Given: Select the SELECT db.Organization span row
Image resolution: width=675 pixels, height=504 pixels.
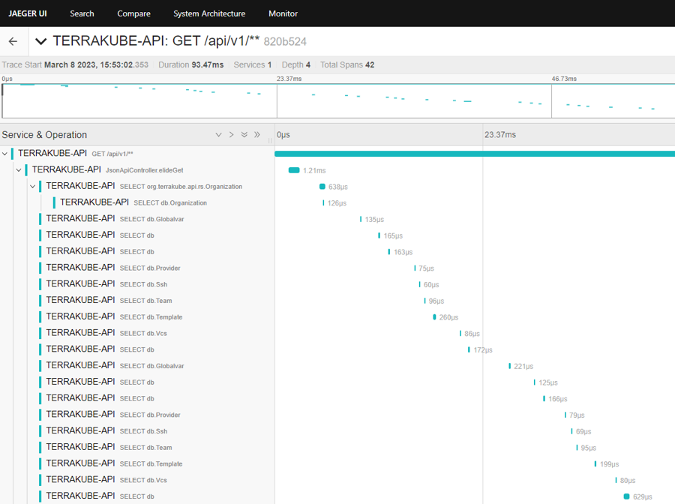Looking at the screenshot, I should click(x=133, y=202).
